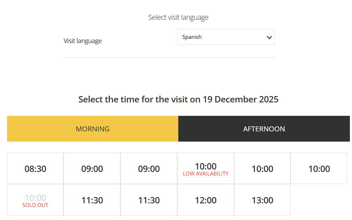This screenshot has width=352, height=220.
Task: Select the 10:00 slot with low availability
Action: click(x=205, y=166)
